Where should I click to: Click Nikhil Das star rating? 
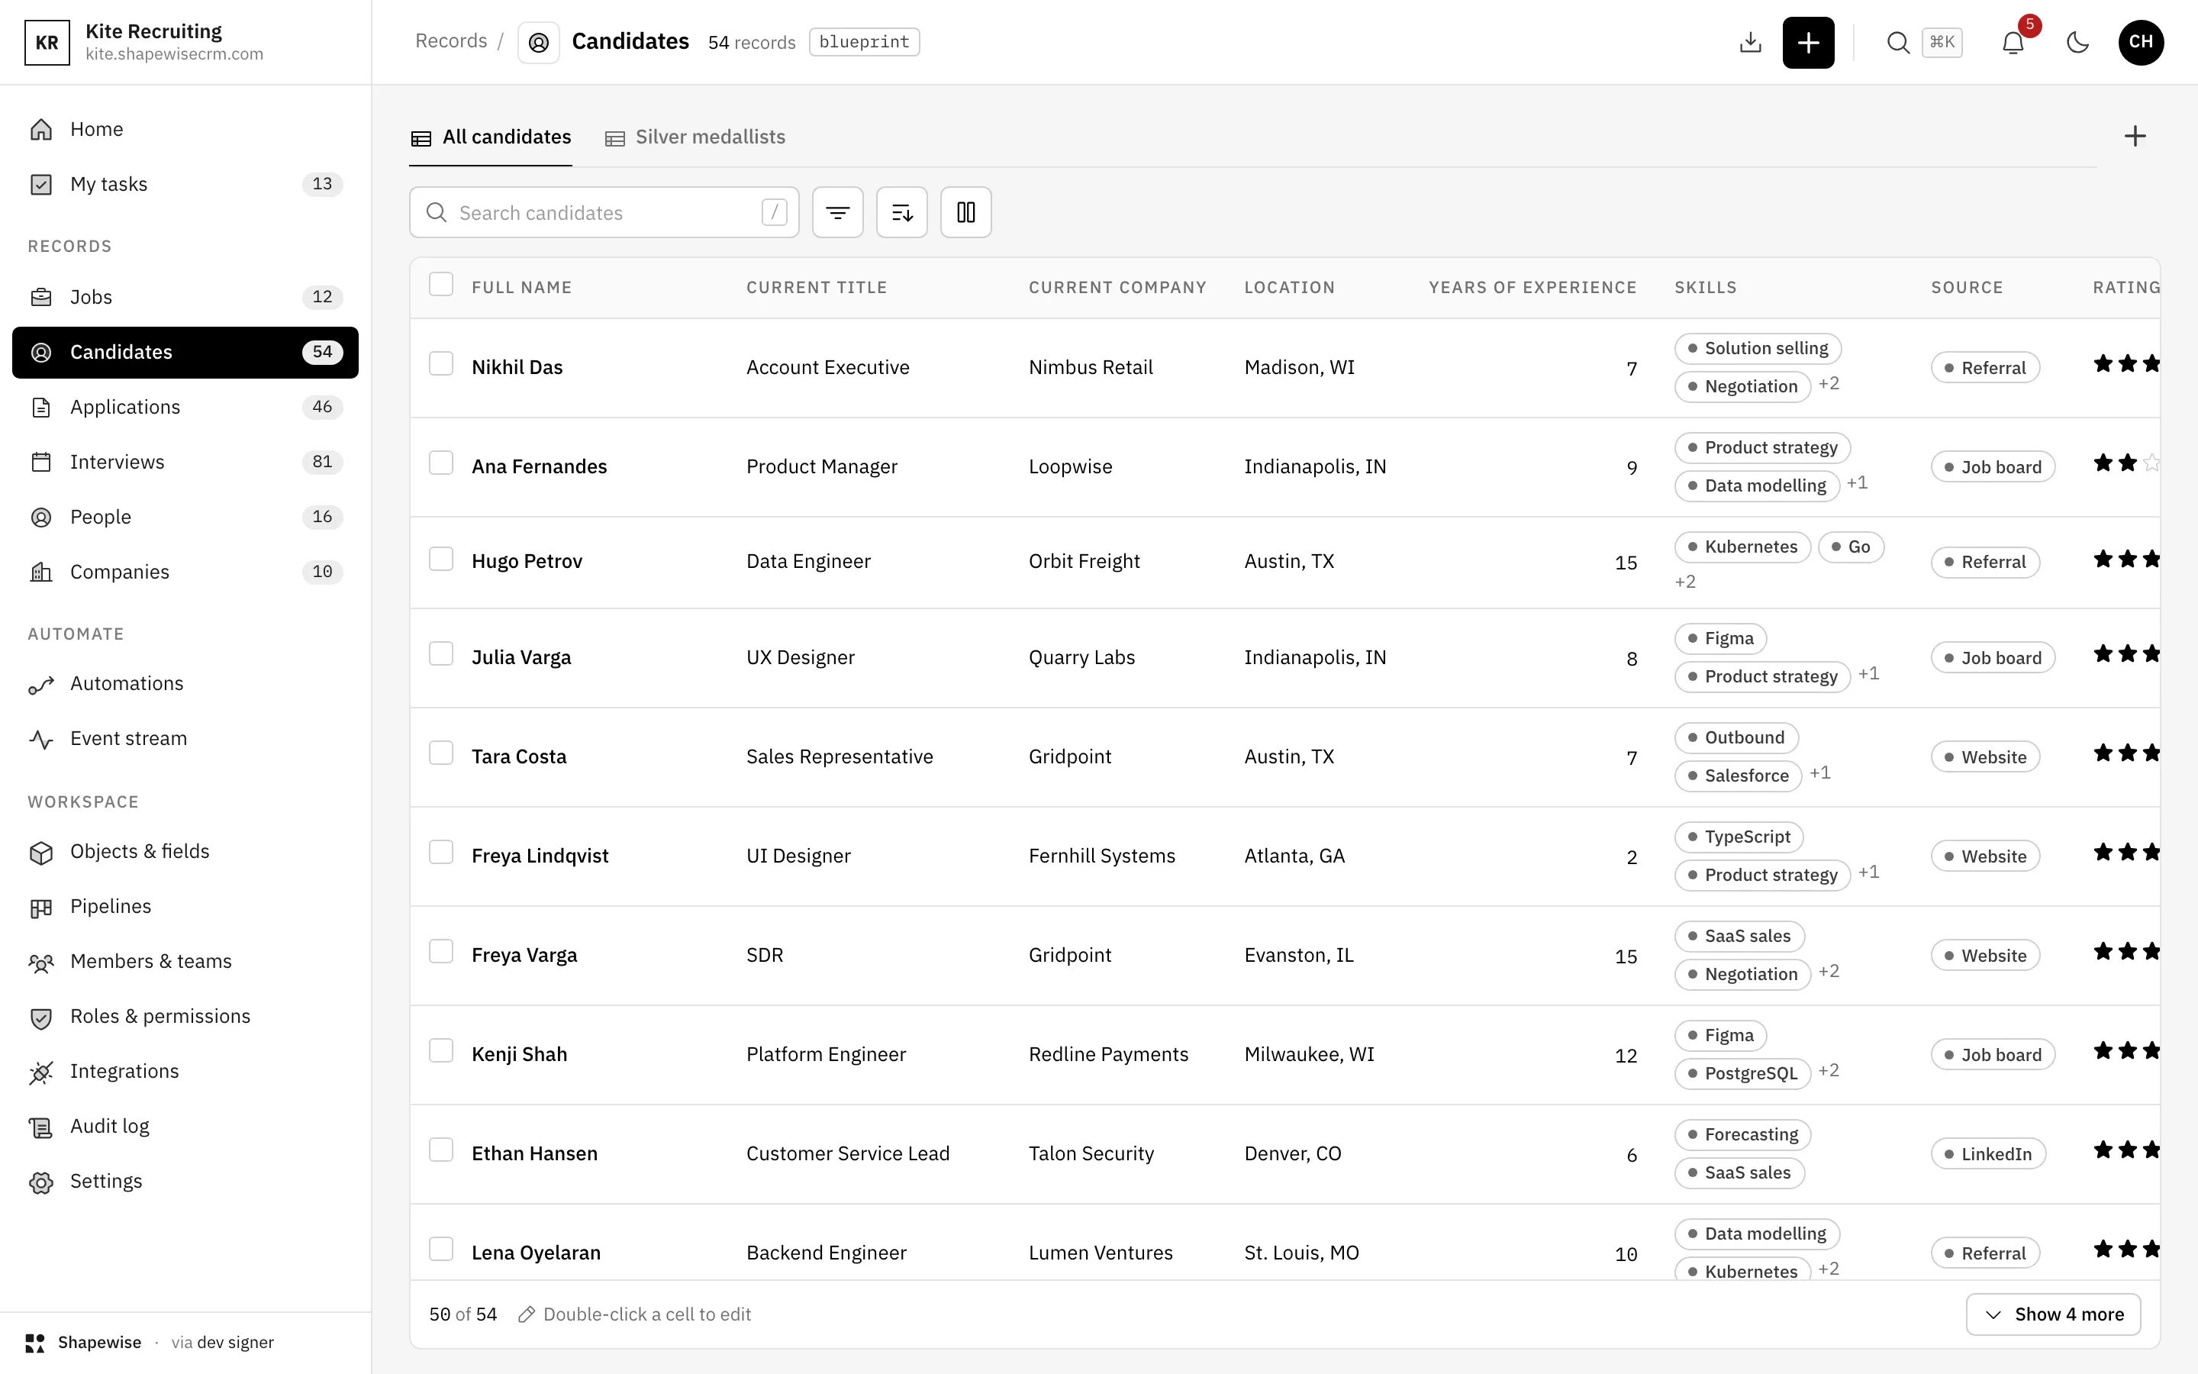2126,364
